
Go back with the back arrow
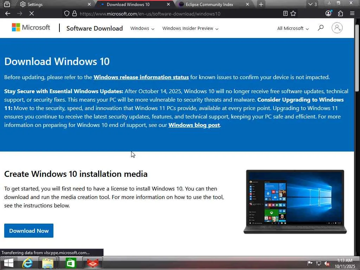[8, 14]
